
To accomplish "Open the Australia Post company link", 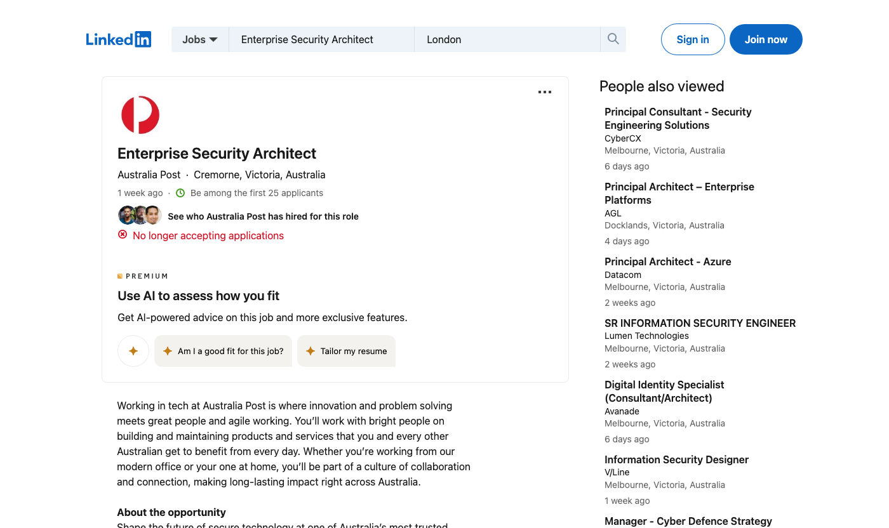I will 149,175.
